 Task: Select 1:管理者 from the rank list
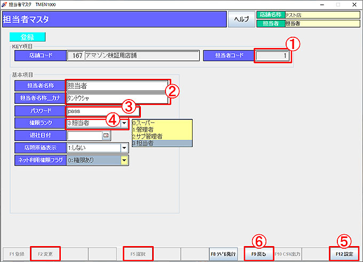click(162, 129)
